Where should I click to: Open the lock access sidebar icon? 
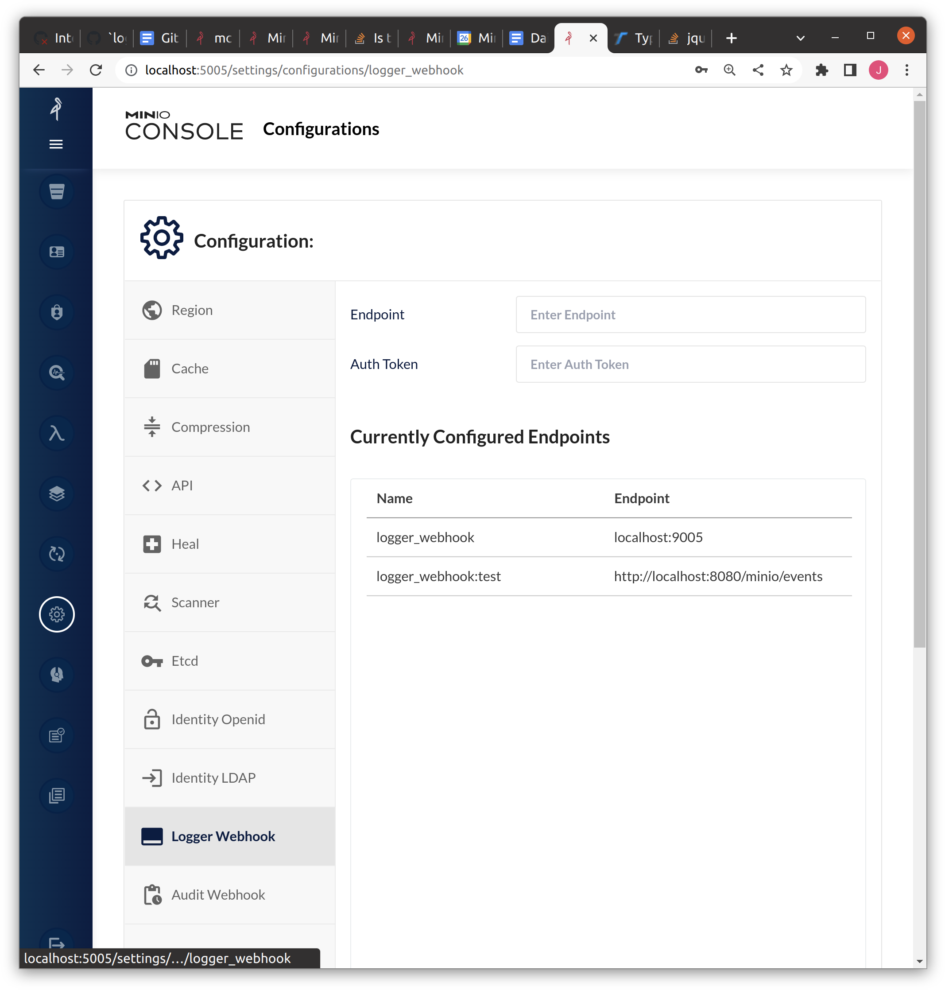point(56,312)
